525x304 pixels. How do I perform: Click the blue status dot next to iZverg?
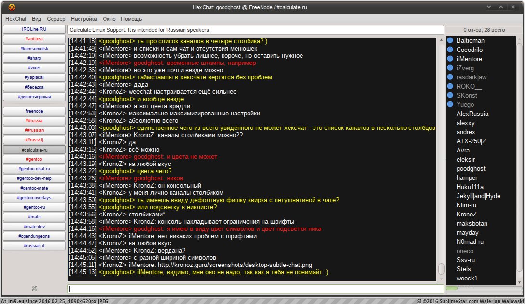click(x=450, y=68)
